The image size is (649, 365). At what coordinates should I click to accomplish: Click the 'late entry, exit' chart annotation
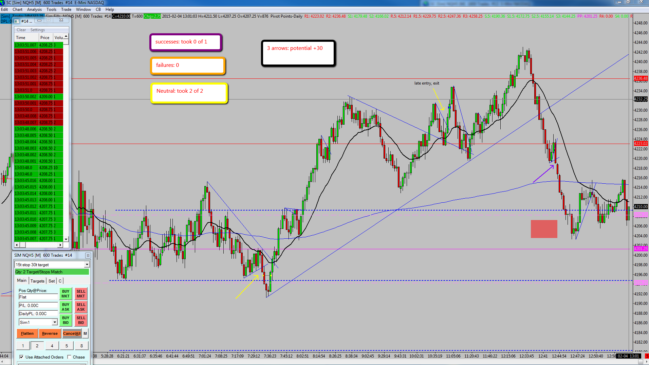coord(427,83)
